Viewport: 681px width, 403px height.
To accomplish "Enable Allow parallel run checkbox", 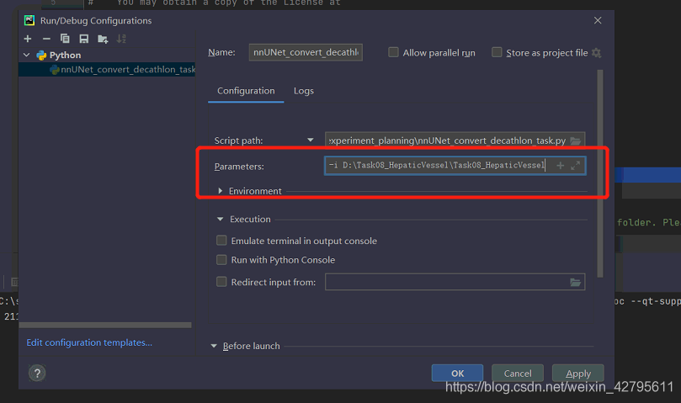I will coord(393,52).
